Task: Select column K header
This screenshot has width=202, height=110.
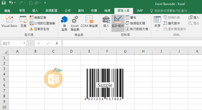Action: point(195,52)
